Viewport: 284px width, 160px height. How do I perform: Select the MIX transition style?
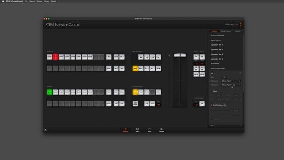pos(135,92)
